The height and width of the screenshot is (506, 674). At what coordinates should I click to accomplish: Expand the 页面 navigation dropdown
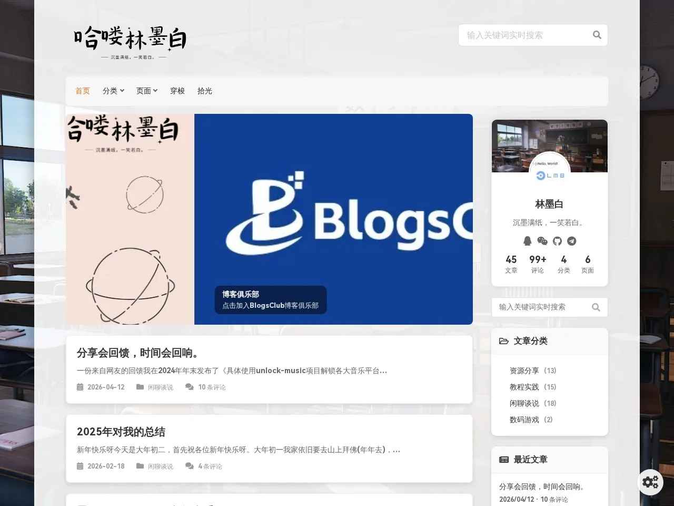tap(147, 91)
